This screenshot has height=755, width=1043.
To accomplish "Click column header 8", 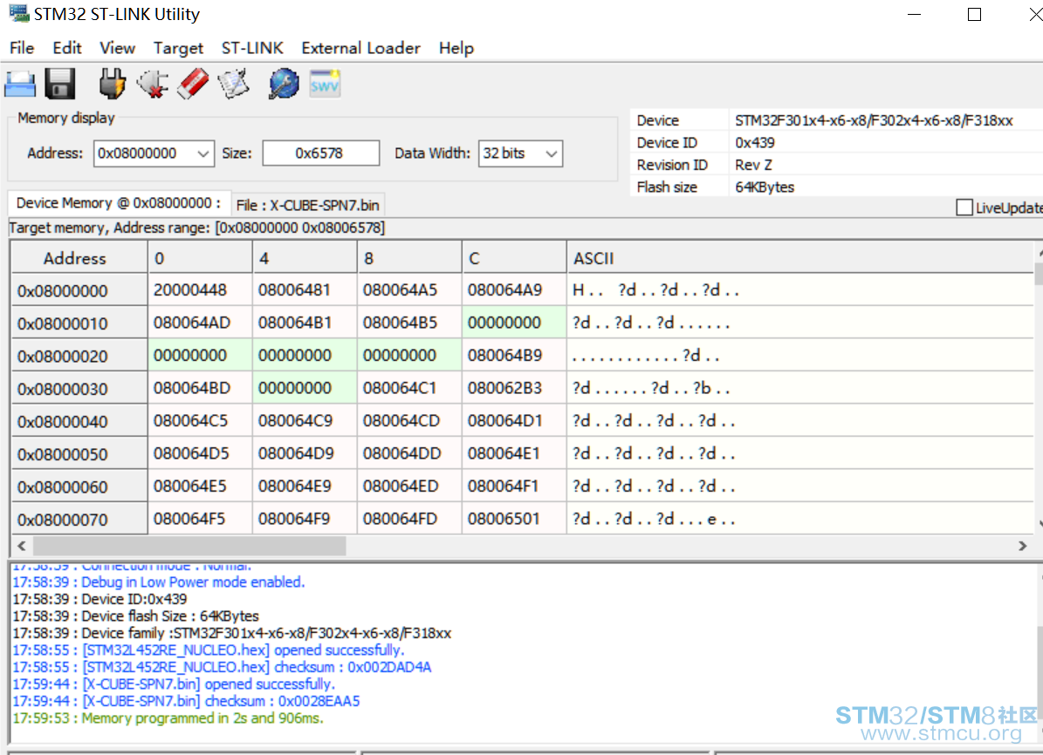I will pos(409,258).
